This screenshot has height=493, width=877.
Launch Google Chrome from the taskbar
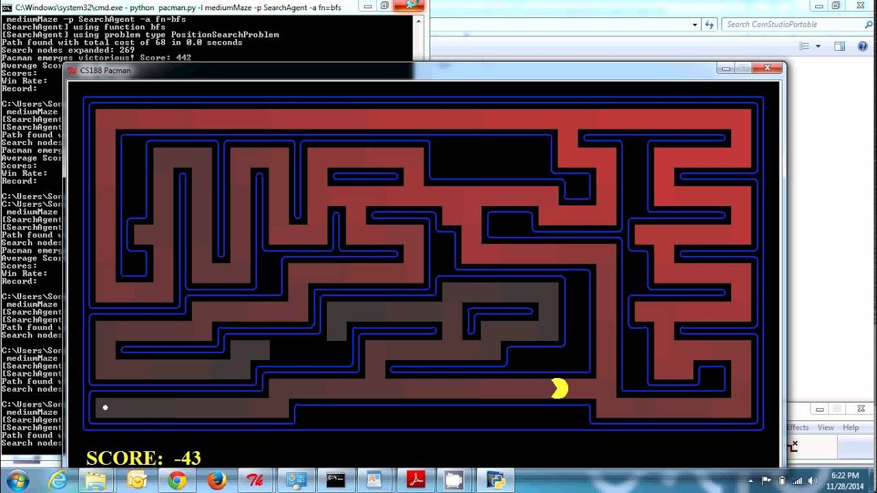[x=177, y=480]
